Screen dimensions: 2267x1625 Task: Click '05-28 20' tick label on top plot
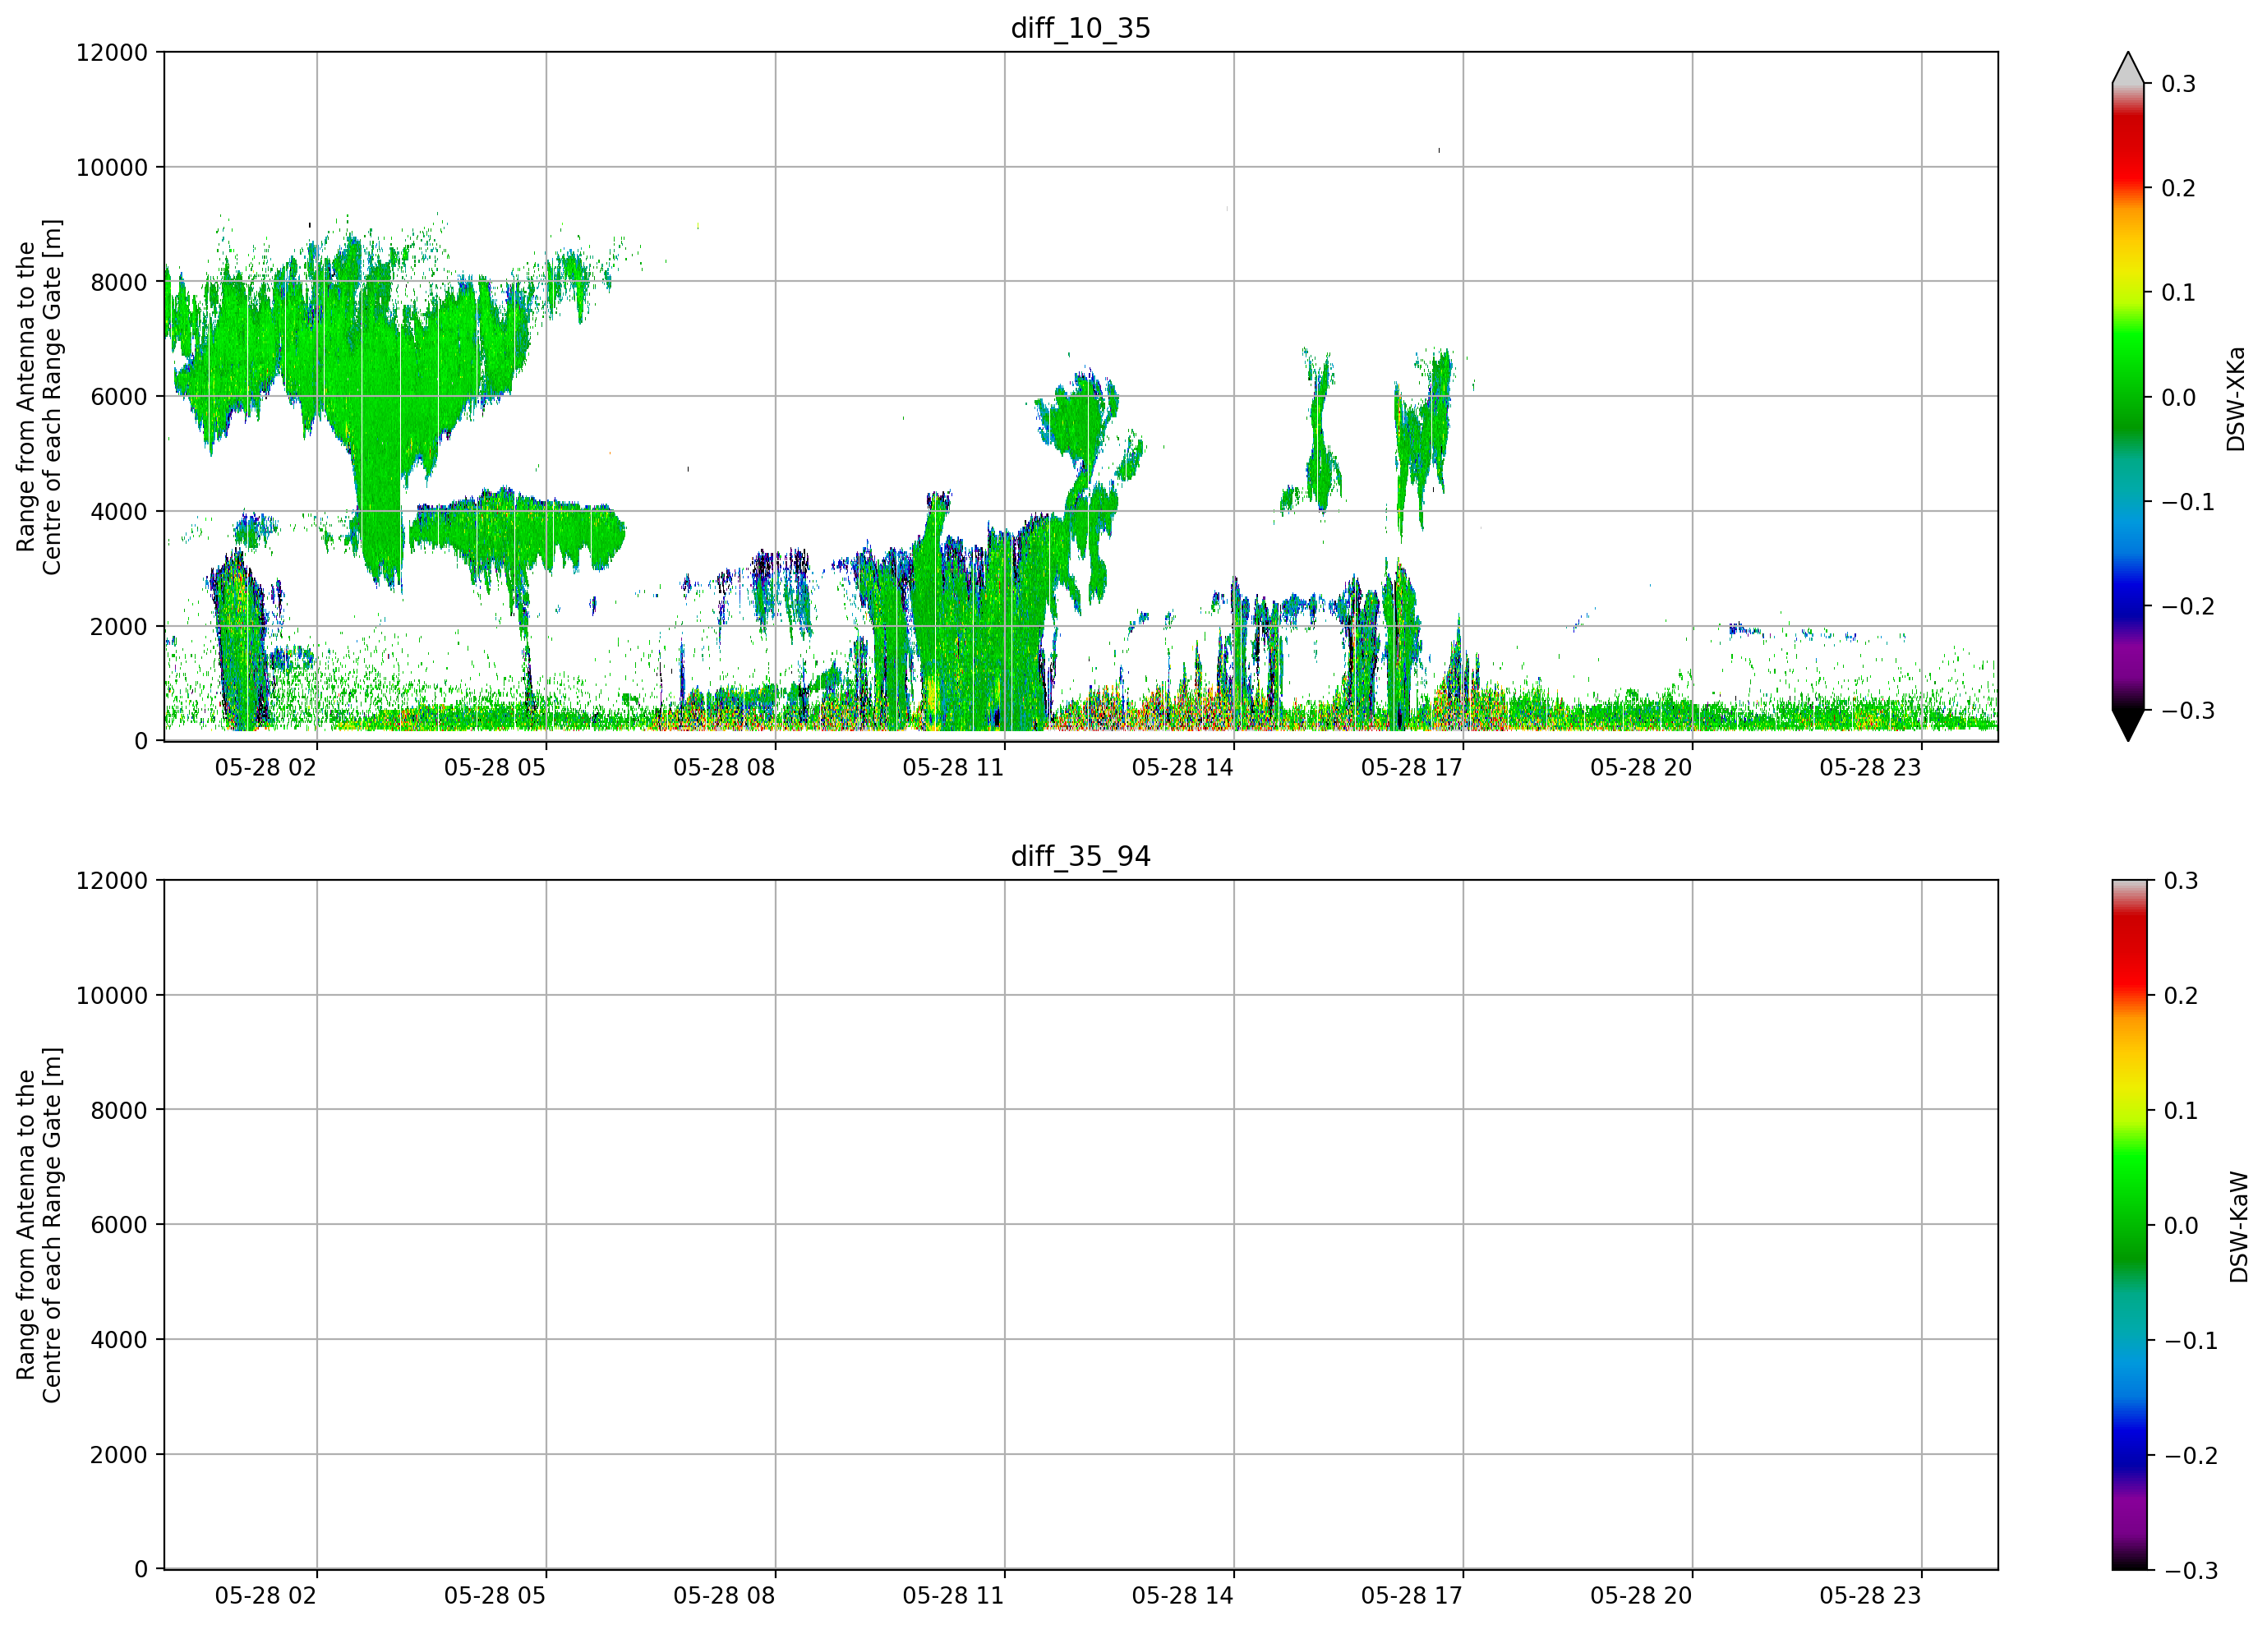click(x=1641, y=767)
